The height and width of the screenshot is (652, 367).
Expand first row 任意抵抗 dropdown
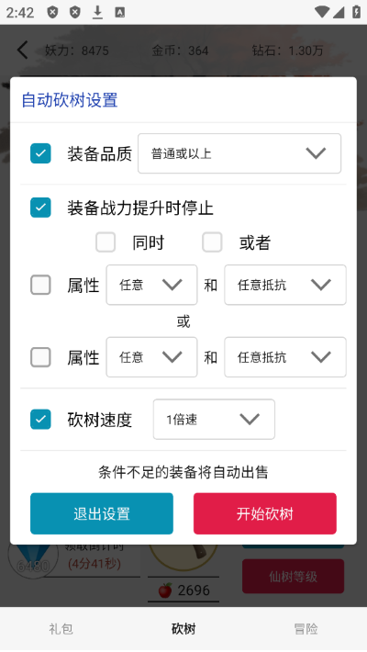point(285,285)
